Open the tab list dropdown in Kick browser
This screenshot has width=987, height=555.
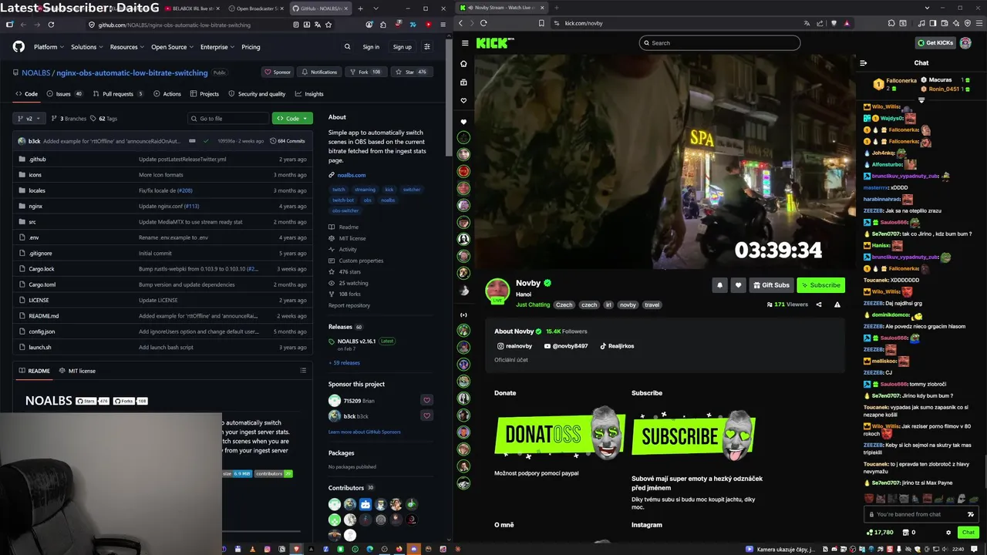pyautogui.click(x=926, y=8)
